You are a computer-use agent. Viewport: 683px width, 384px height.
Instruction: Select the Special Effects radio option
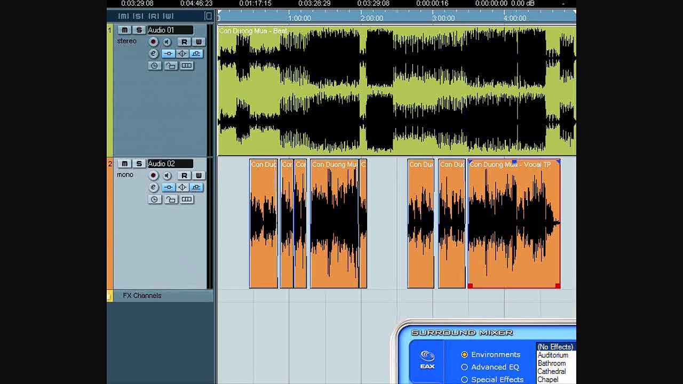tap(464, 380)
